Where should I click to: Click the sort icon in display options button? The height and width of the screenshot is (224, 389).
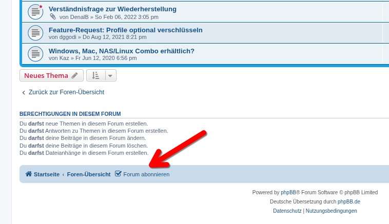95,76
